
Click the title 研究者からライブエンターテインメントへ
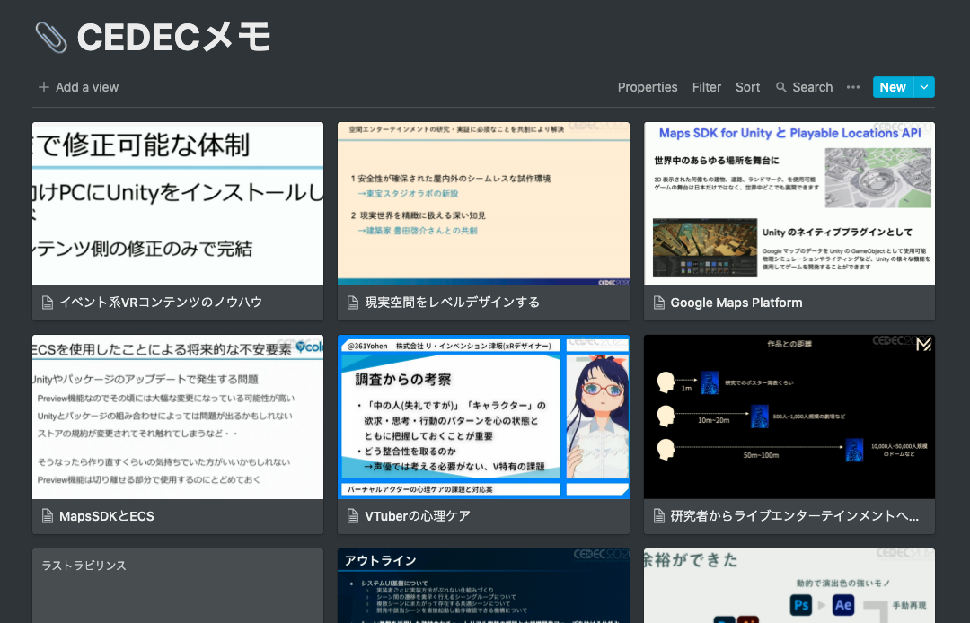coord(794,516)
